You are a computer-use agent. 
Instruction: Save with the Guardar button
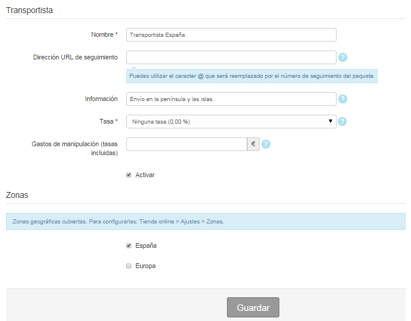(253, 307)
